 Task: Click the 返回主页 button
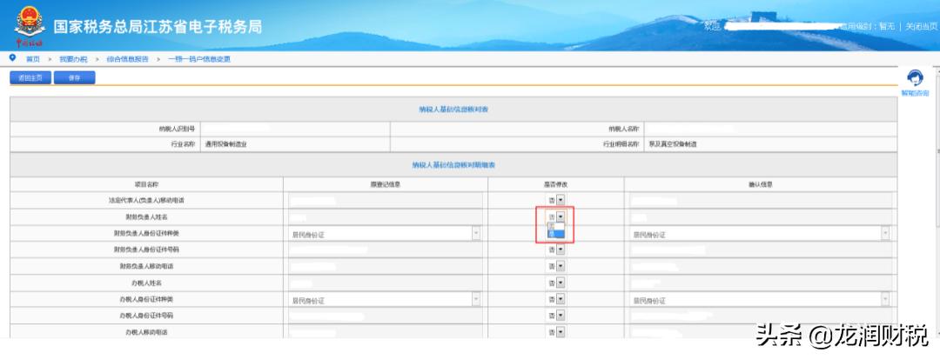pyautogui.click(x=30, y=77)
